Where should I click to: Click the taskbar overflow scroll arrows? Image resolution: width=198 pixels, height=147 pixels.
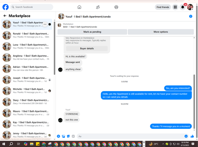click(x=144, y=144)
